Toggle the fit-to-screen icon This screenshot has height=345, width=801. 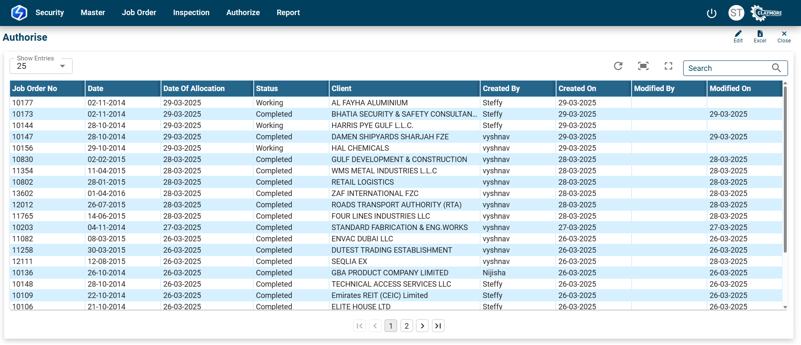(643, 66)
